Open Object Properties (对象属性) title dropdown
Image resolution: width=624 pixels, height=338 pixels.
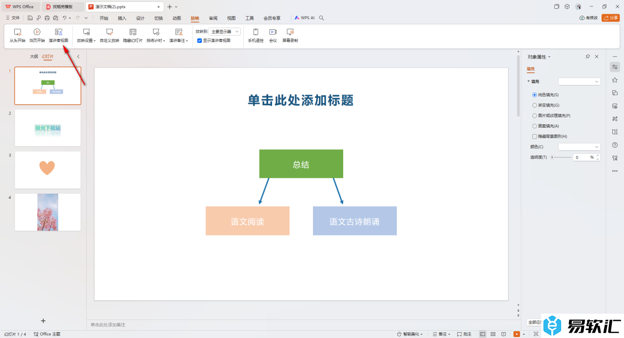coord(539,57)
